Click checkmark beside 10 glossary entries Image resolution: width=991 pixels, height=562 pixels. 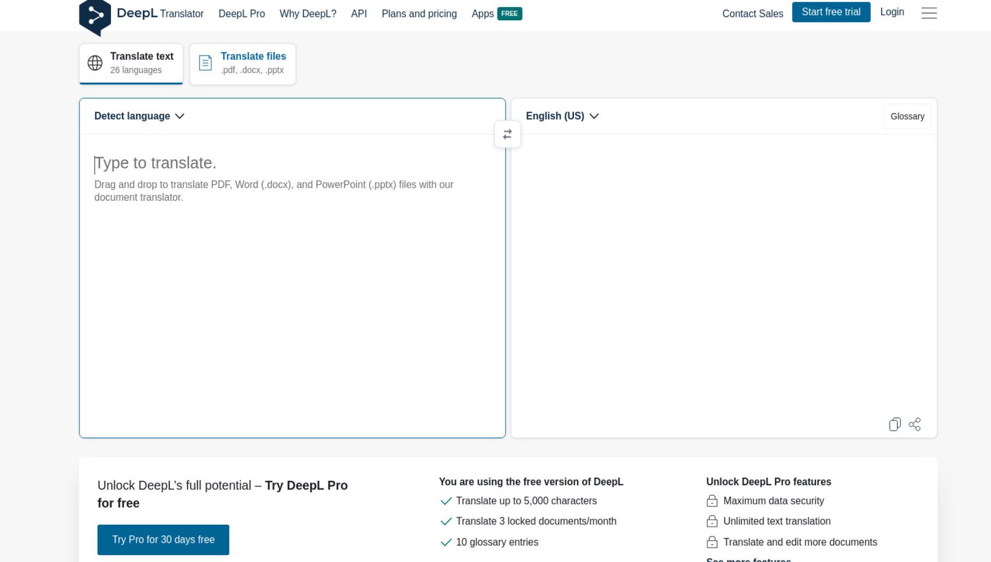point(446,542)
